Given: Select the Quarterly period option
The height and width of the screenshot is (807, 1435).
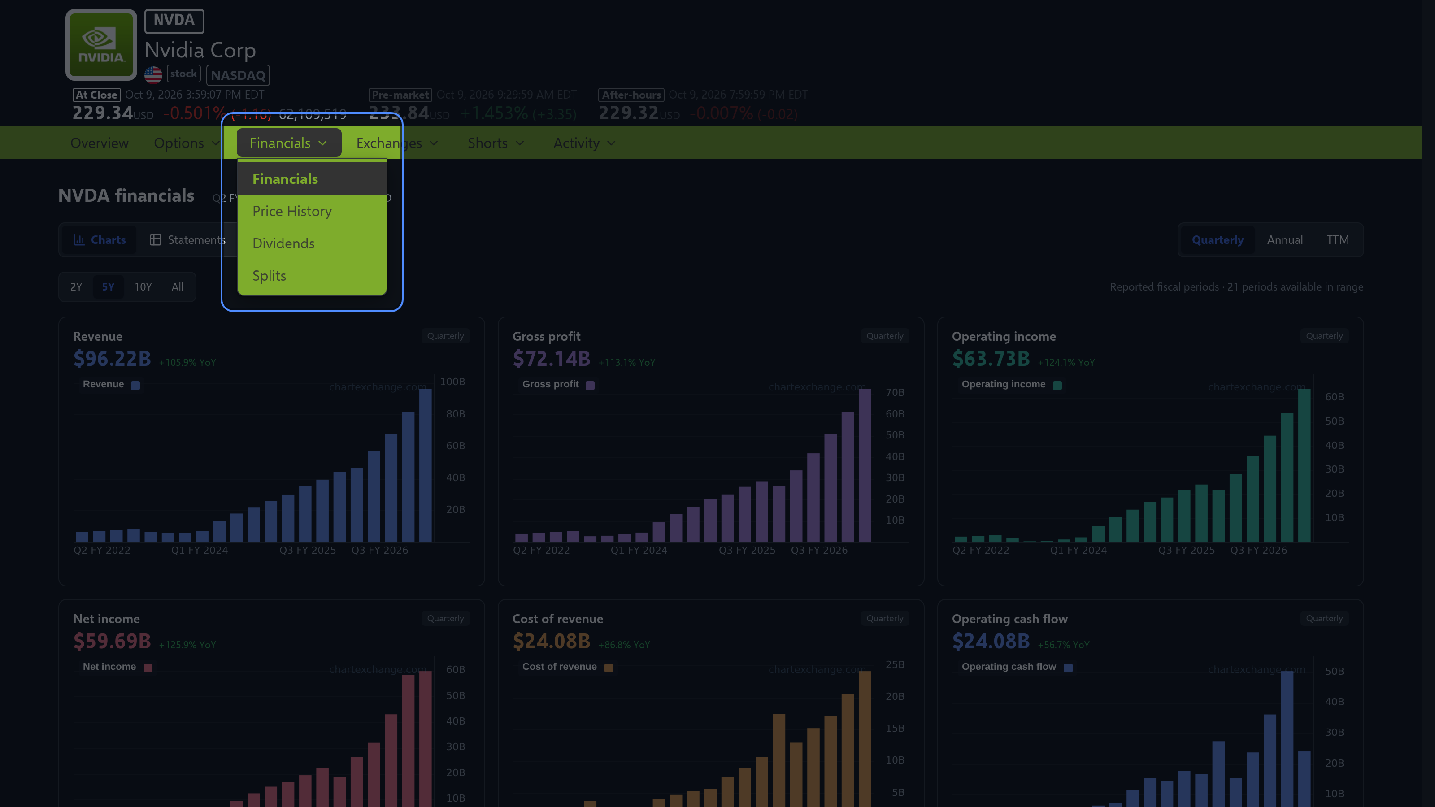Looking at the screenshot, I should click(x=1218, y=240).
